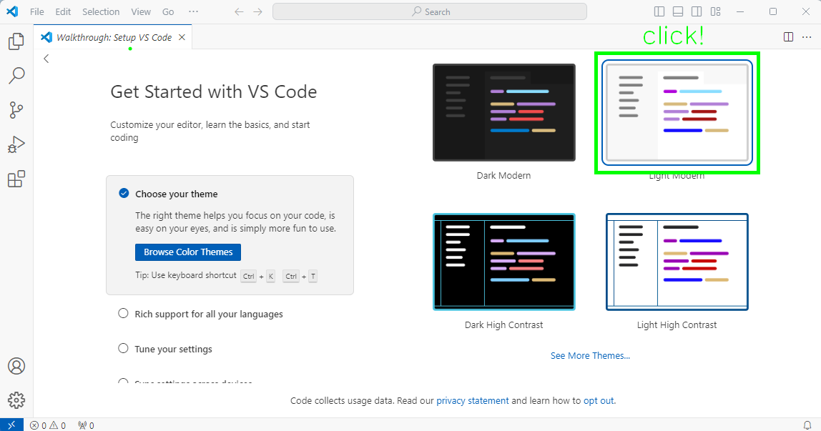Viewport: 821px width, 431px height.
Task: Click the Browse Color Themes button
Action: tap(188, 252)
